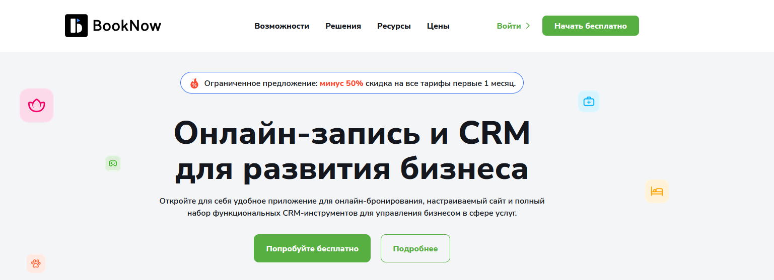Open the Ресурсы menu
The width and height of the screenshot is (774, 280).
pyautogui.click(x=394, y=26)
